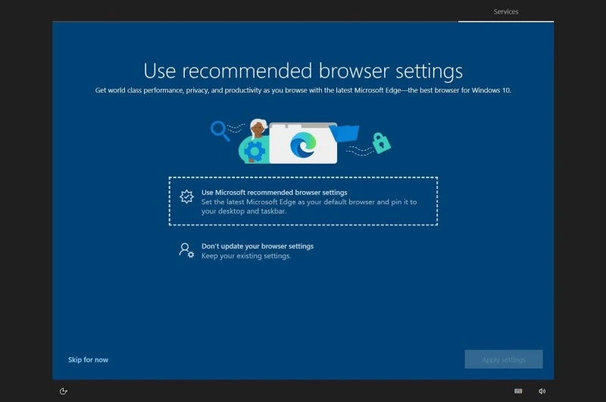Image resolution: width=606 pixels, height=402 pixels.
Task: Click the magnifying glass search icon
Action: [220, 130]
